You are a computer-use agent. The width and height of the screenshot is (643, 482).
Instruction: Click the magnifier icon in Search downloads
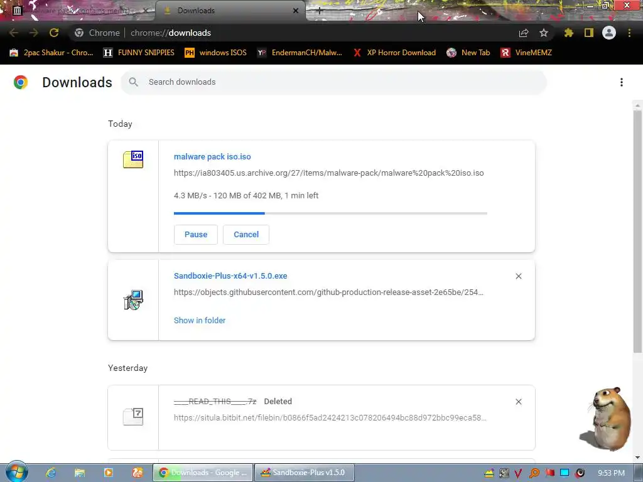click(133, 82)
